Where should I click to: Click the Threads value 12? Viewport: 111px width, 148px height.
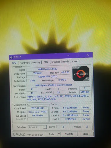(87, 127)
